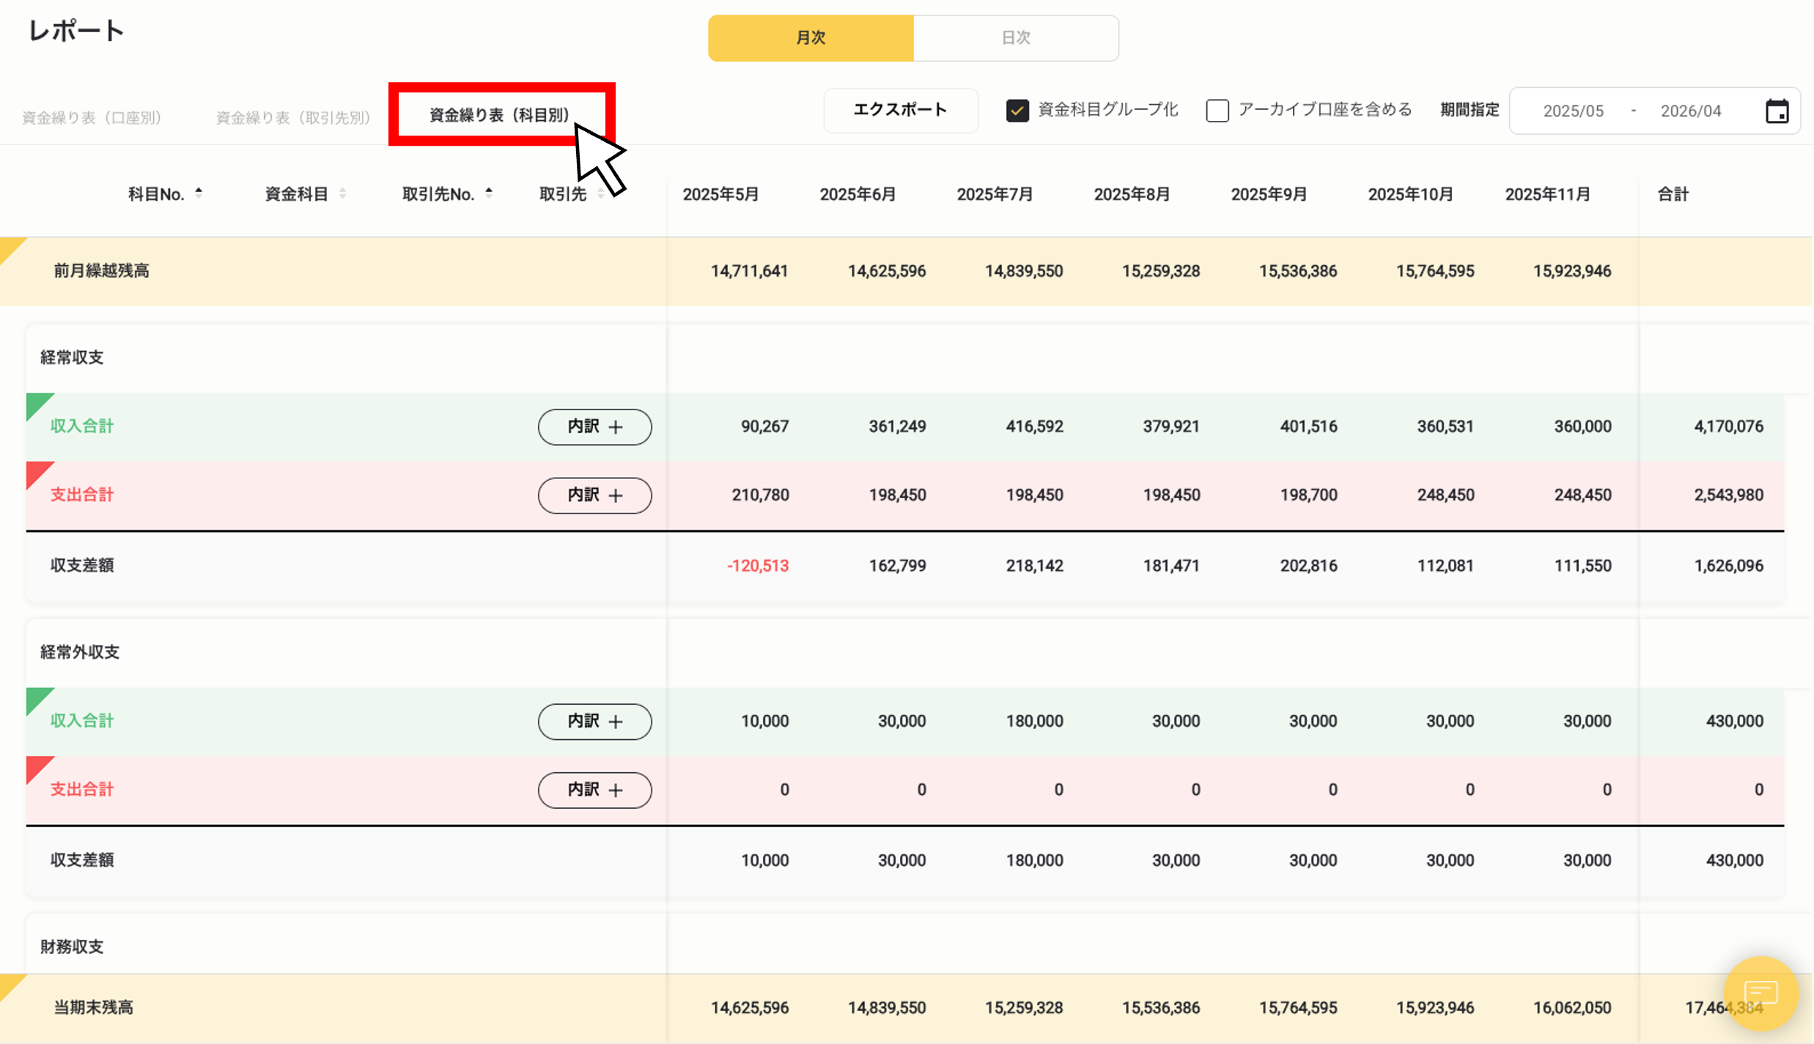Switch the view toggle to 日次
The width and height of the screenshot is (1814, 1044).
coord(1017,37)
